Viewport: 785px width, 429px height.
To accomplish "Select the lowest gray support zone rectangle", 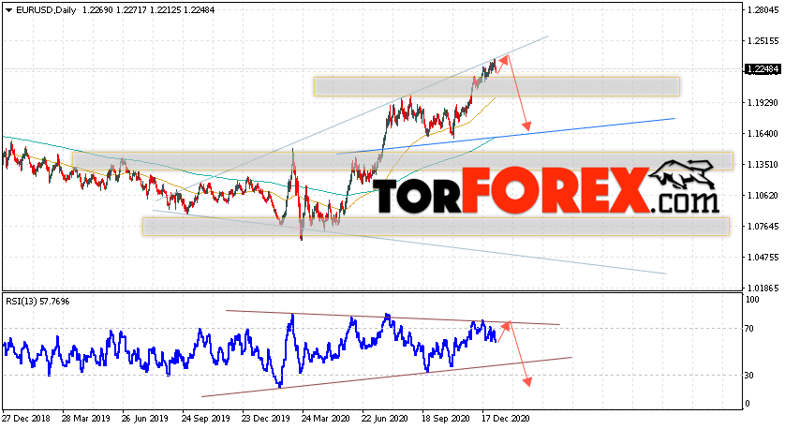I will [x=436, y=227].
